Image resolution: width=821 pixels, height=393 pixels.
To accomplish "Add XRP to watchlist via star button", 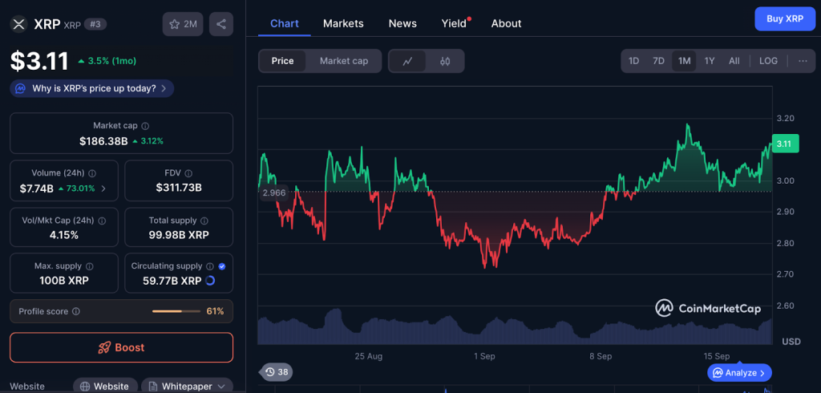I will point(183,24).
